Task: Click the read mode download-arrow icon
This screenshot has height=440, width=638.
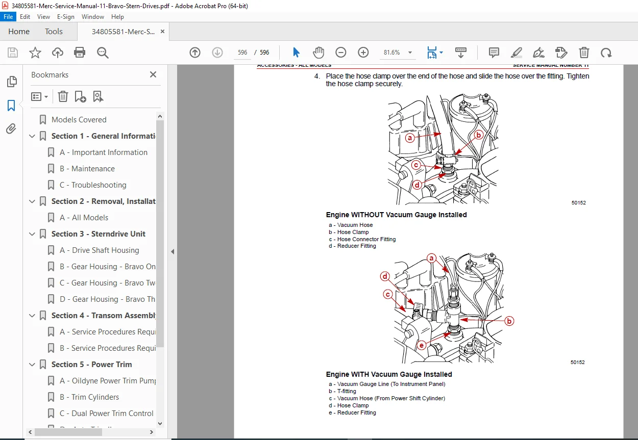Action: point(461,53)
